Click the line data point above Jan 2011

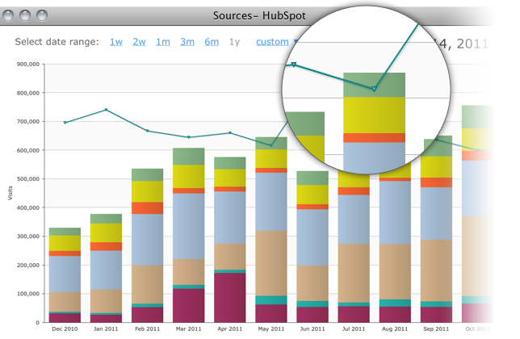pos(107,110)
